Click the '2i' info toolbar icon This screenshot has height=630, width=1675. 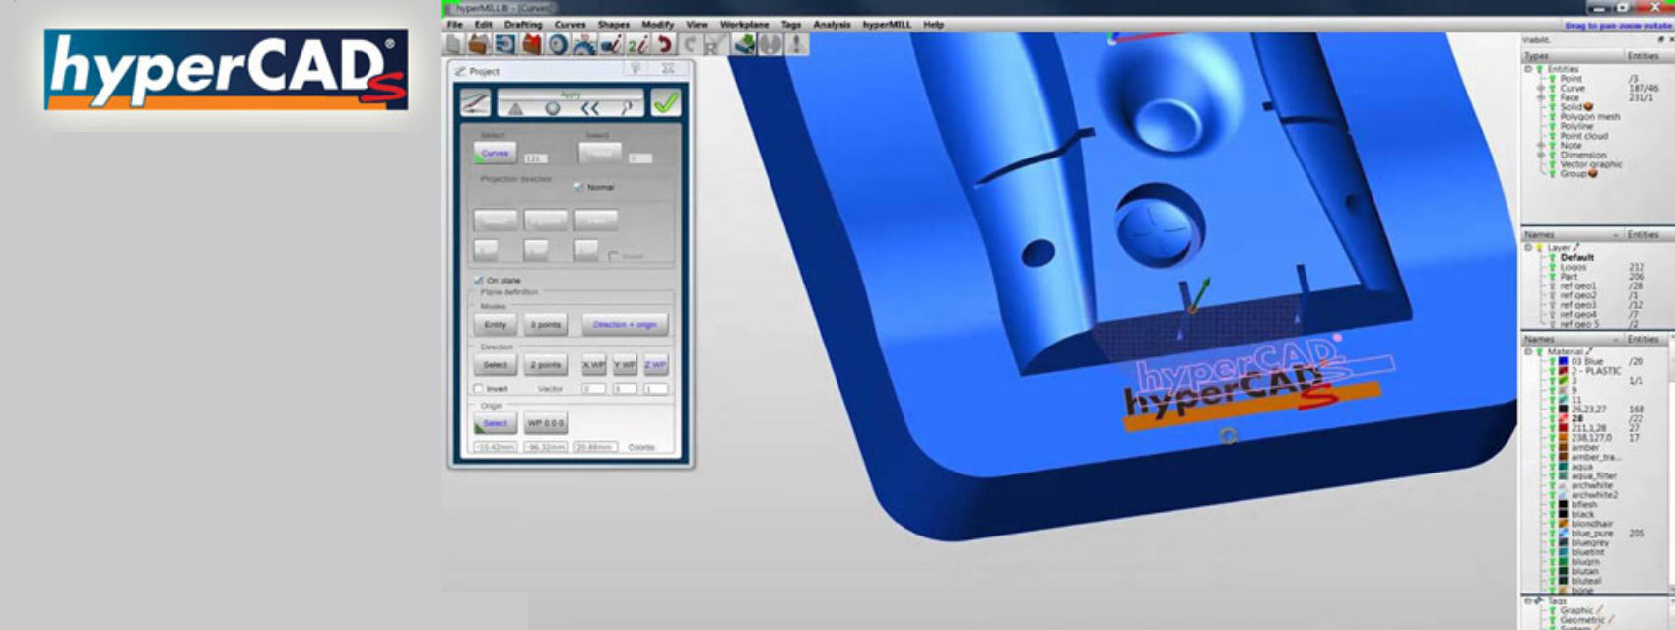tap(638, 44)
